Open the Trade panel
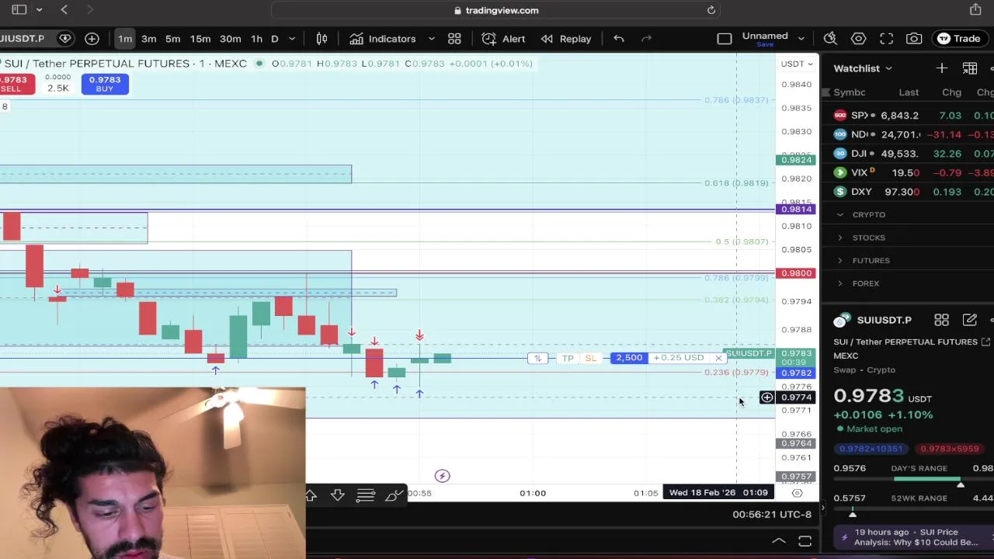Screen dimensions: 994x559 click(x=959, y=39)
